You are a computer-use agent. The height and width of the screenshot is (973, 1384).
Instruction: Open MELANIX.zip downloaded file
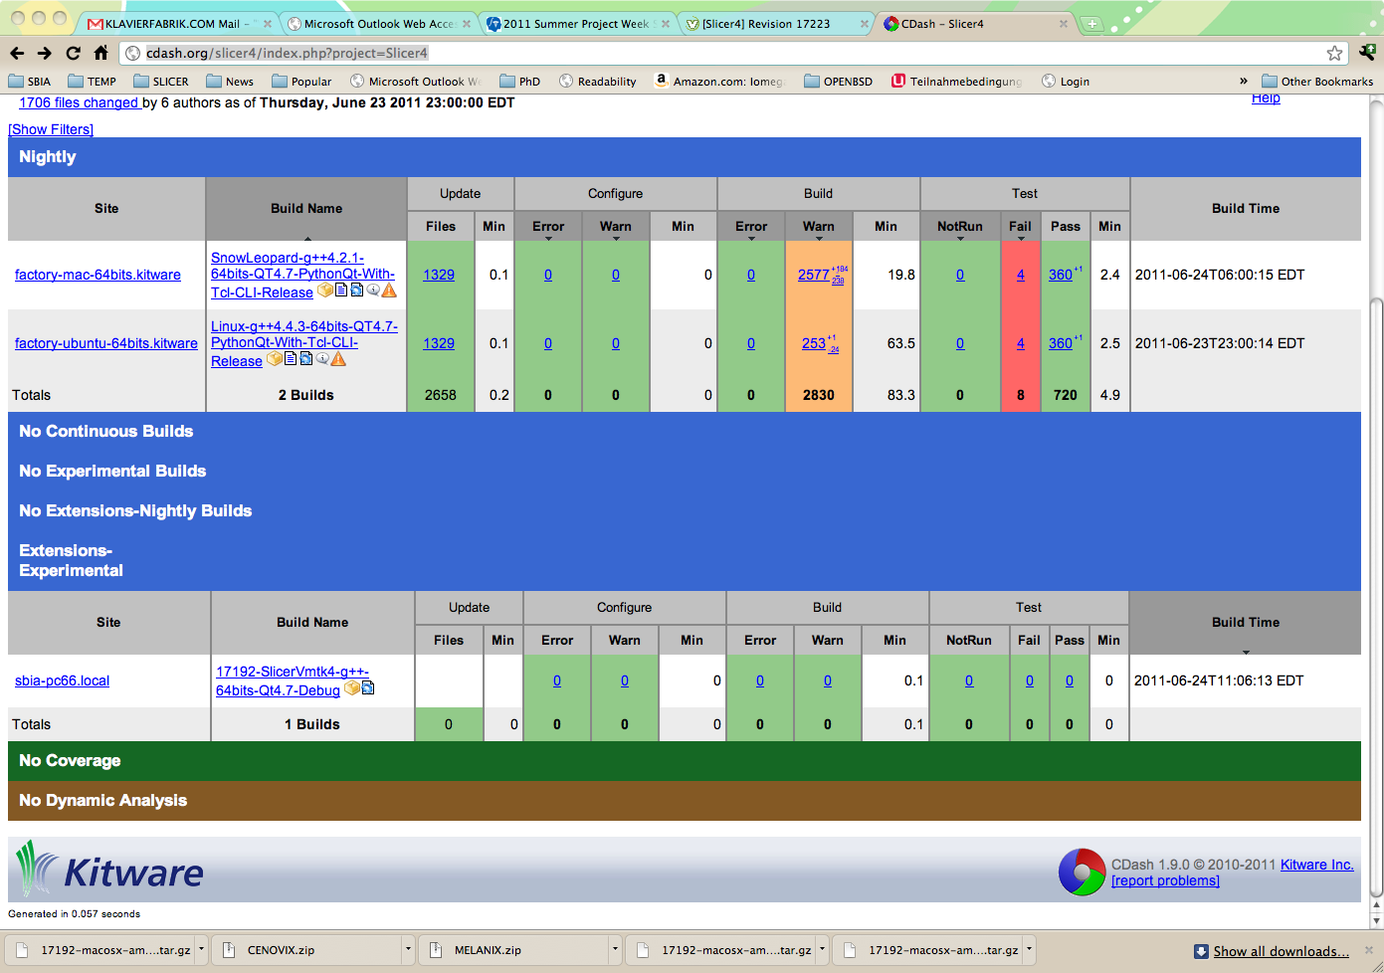pos(514,950)
